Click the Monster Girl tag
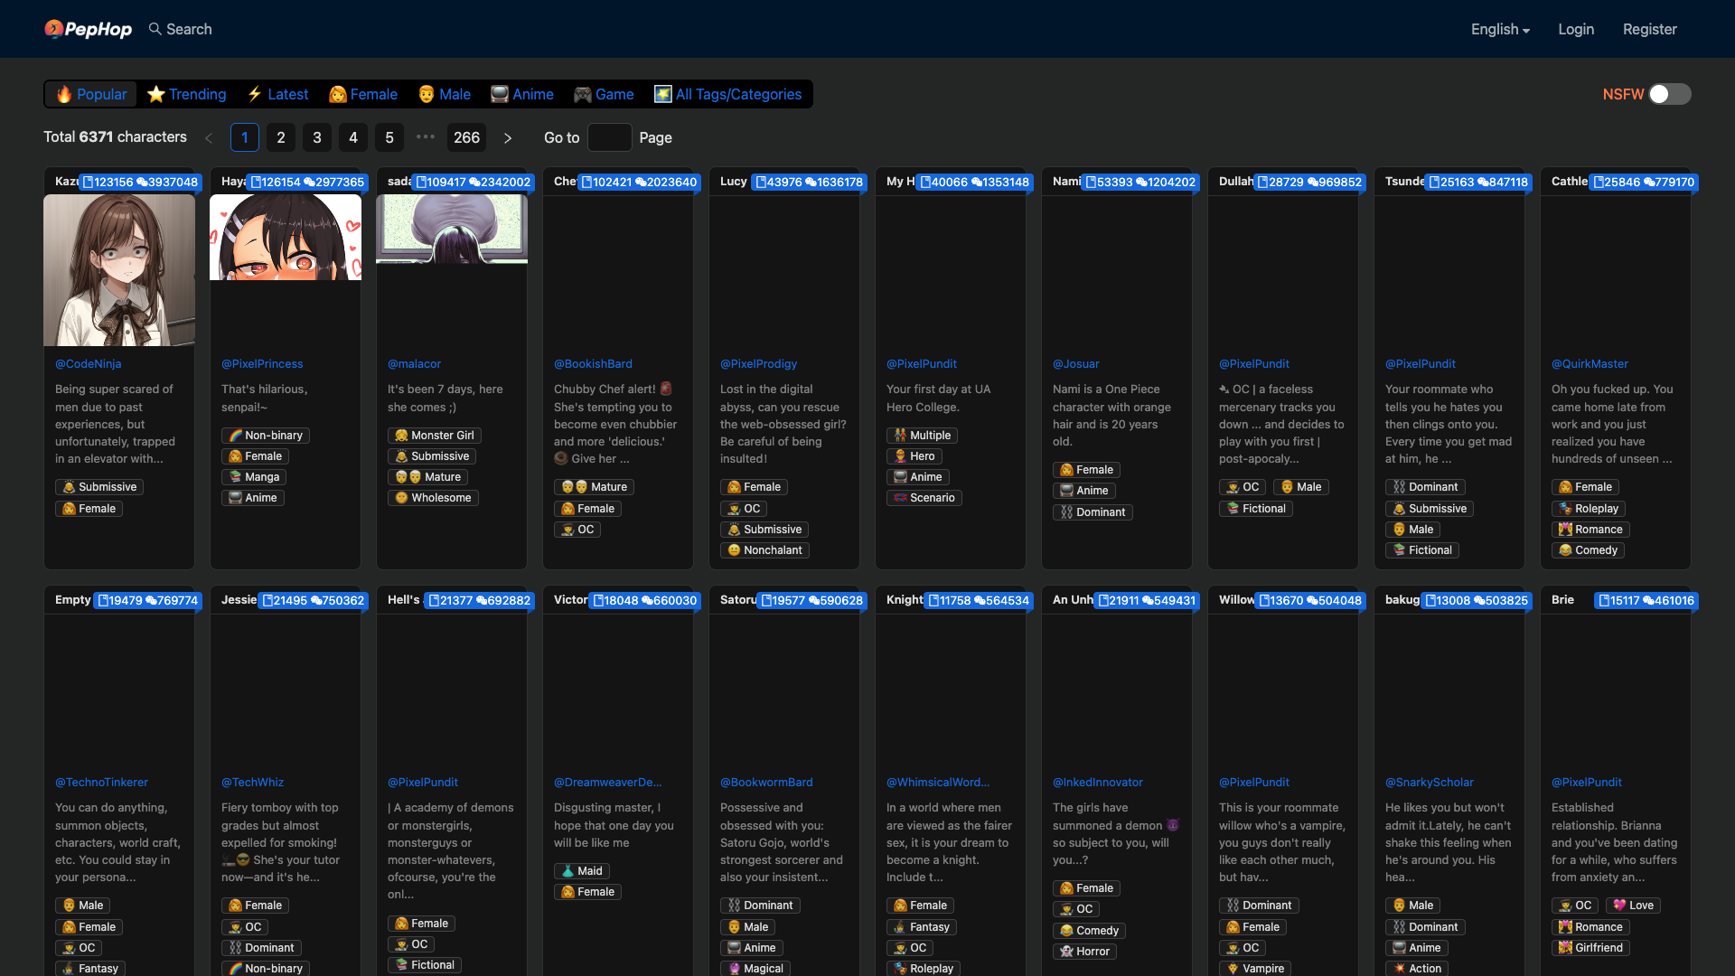The width and height of the screenshot is (1735, 976). click(x=435, y=436)
